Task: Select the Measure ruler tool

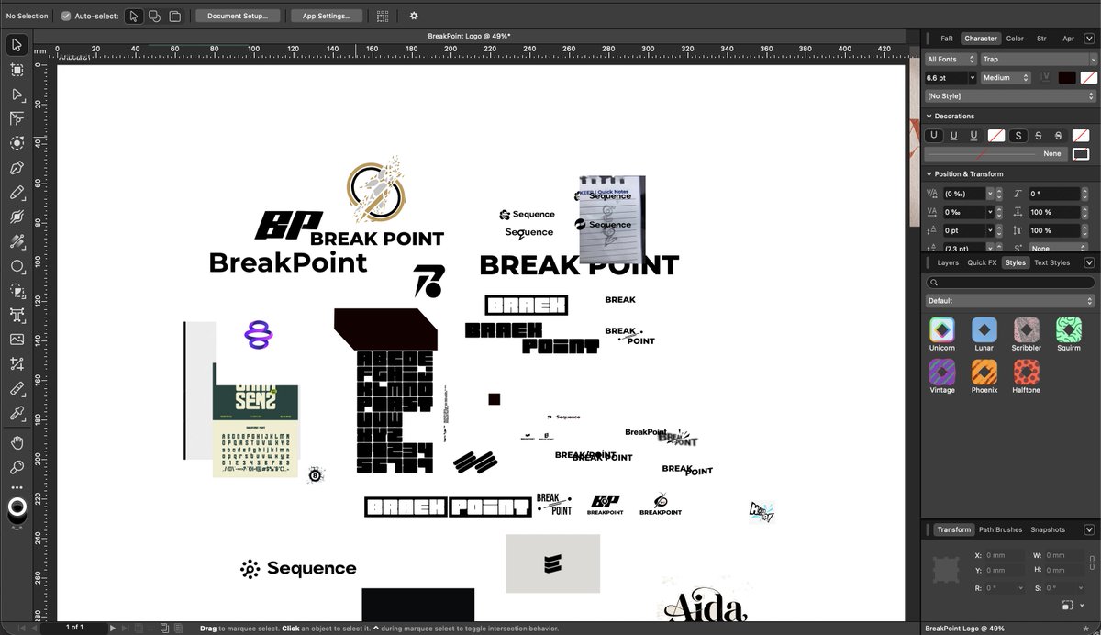Action: [17, 389]
